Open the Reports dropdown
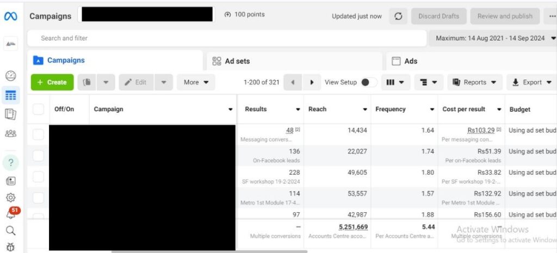557x253 pixels. 474,83
